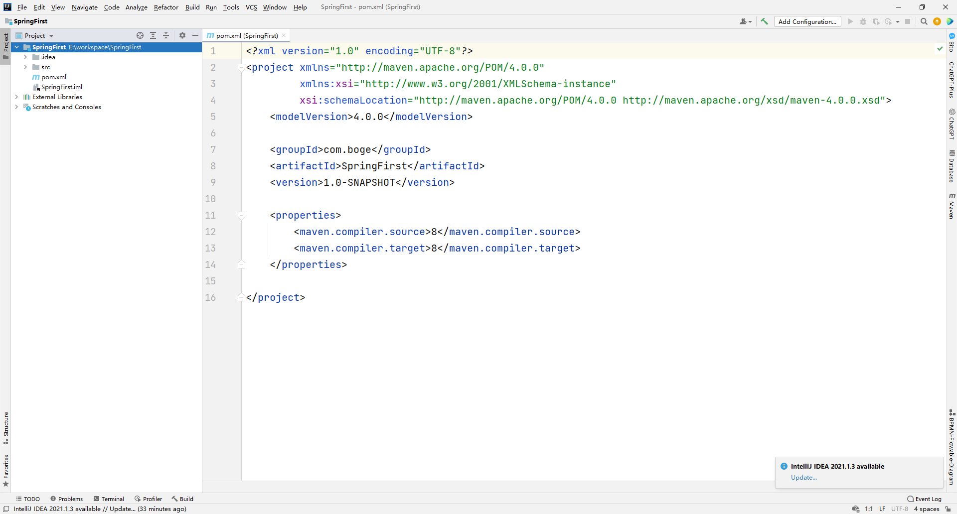Open the Event Log
The image size is (957, 514).
tap(925, 499)
